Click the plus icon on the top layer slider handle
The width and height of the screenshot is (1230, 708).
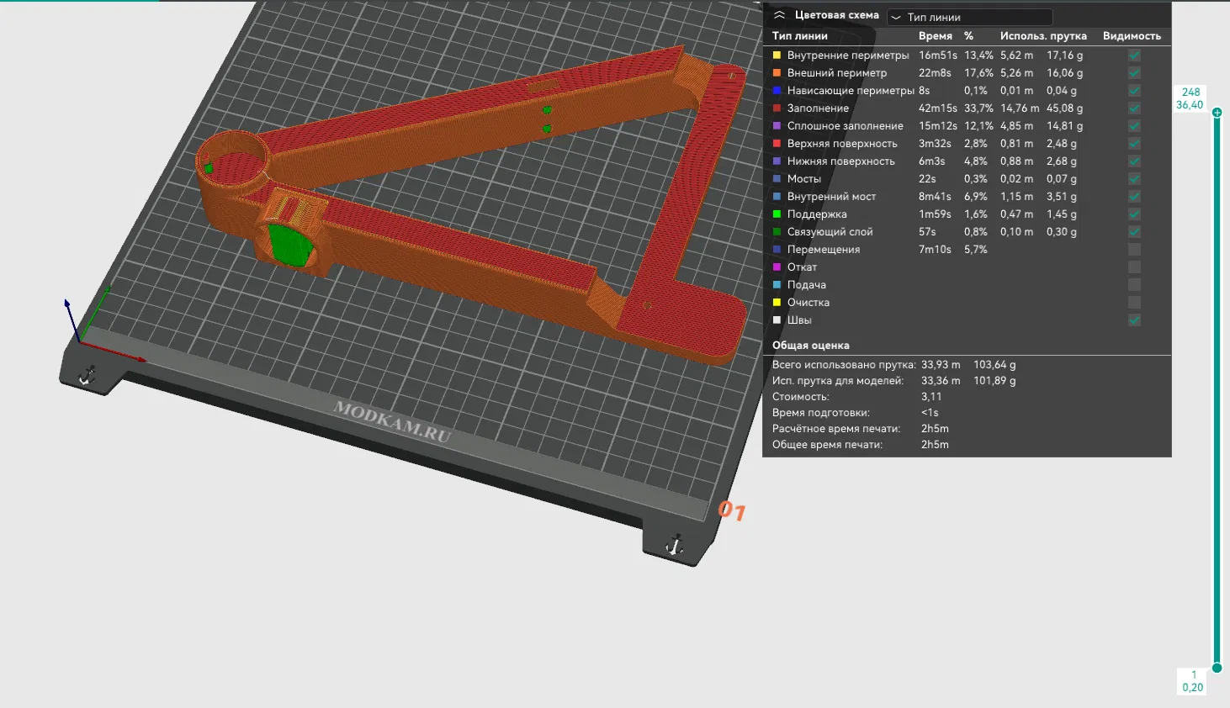1217,113
